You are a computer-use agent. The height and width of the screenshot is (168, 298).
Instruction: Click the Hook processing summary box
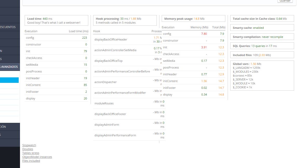click(x=125, y=21)
